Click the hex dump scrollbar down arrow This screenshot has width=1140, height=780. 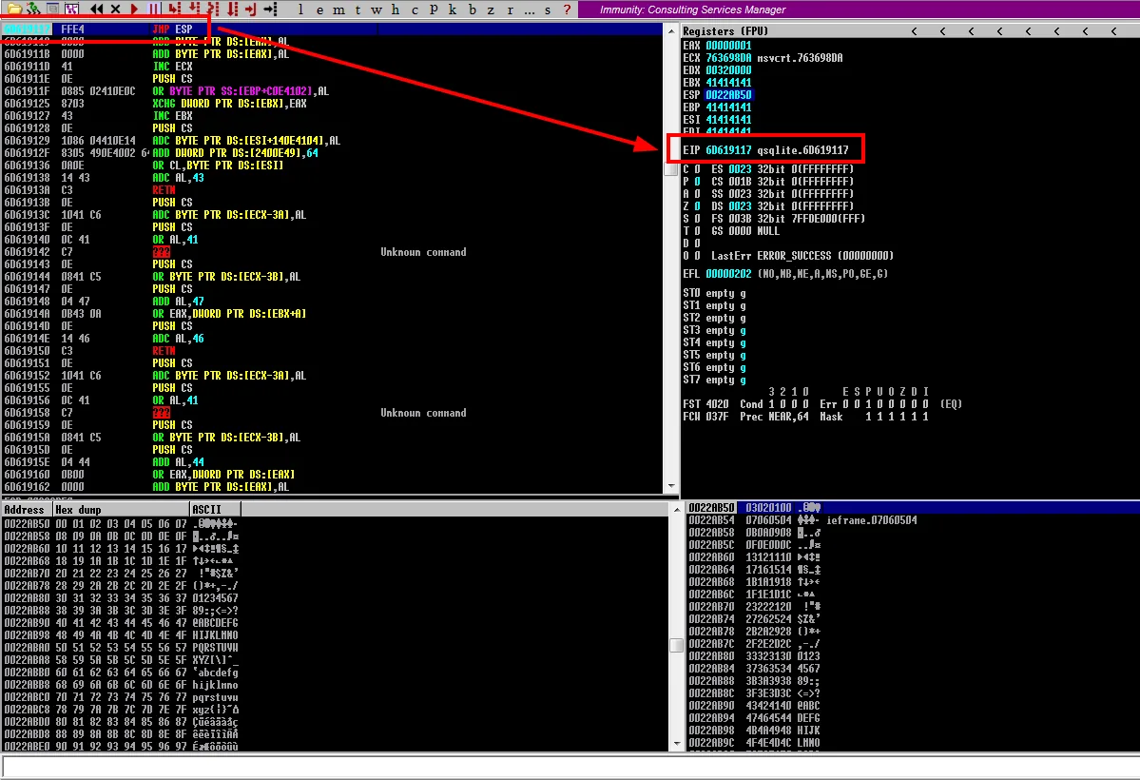tap(675, 744)
